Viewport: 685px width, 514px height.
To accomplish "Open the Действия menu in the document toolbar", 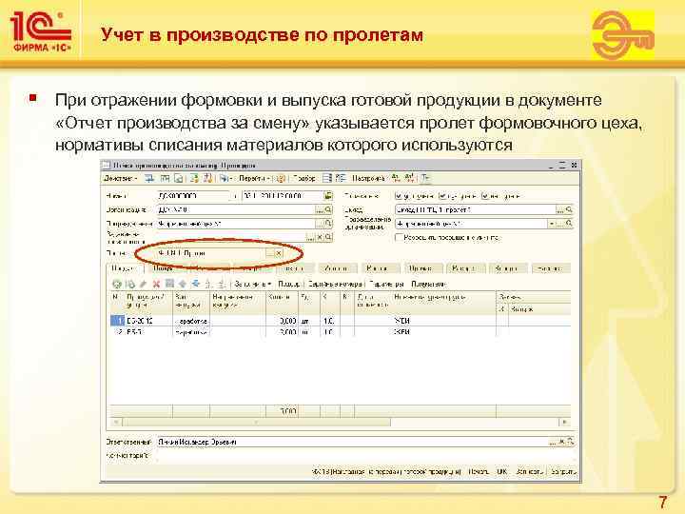I will click(120, 178).
